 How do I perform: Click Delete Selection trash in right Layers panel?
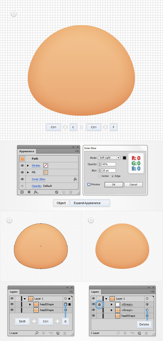pyautogui.click(x=146, y=333)
